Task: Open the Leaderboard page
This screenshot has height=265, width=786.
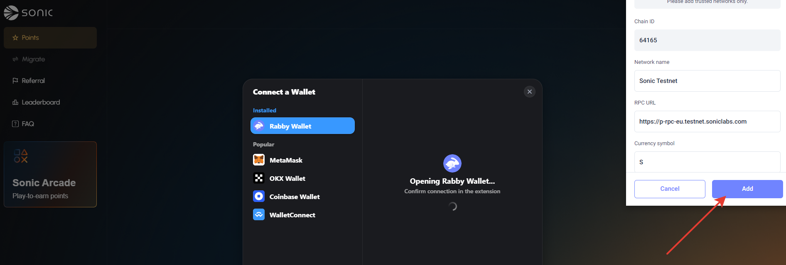Action: tap(41, 102)
